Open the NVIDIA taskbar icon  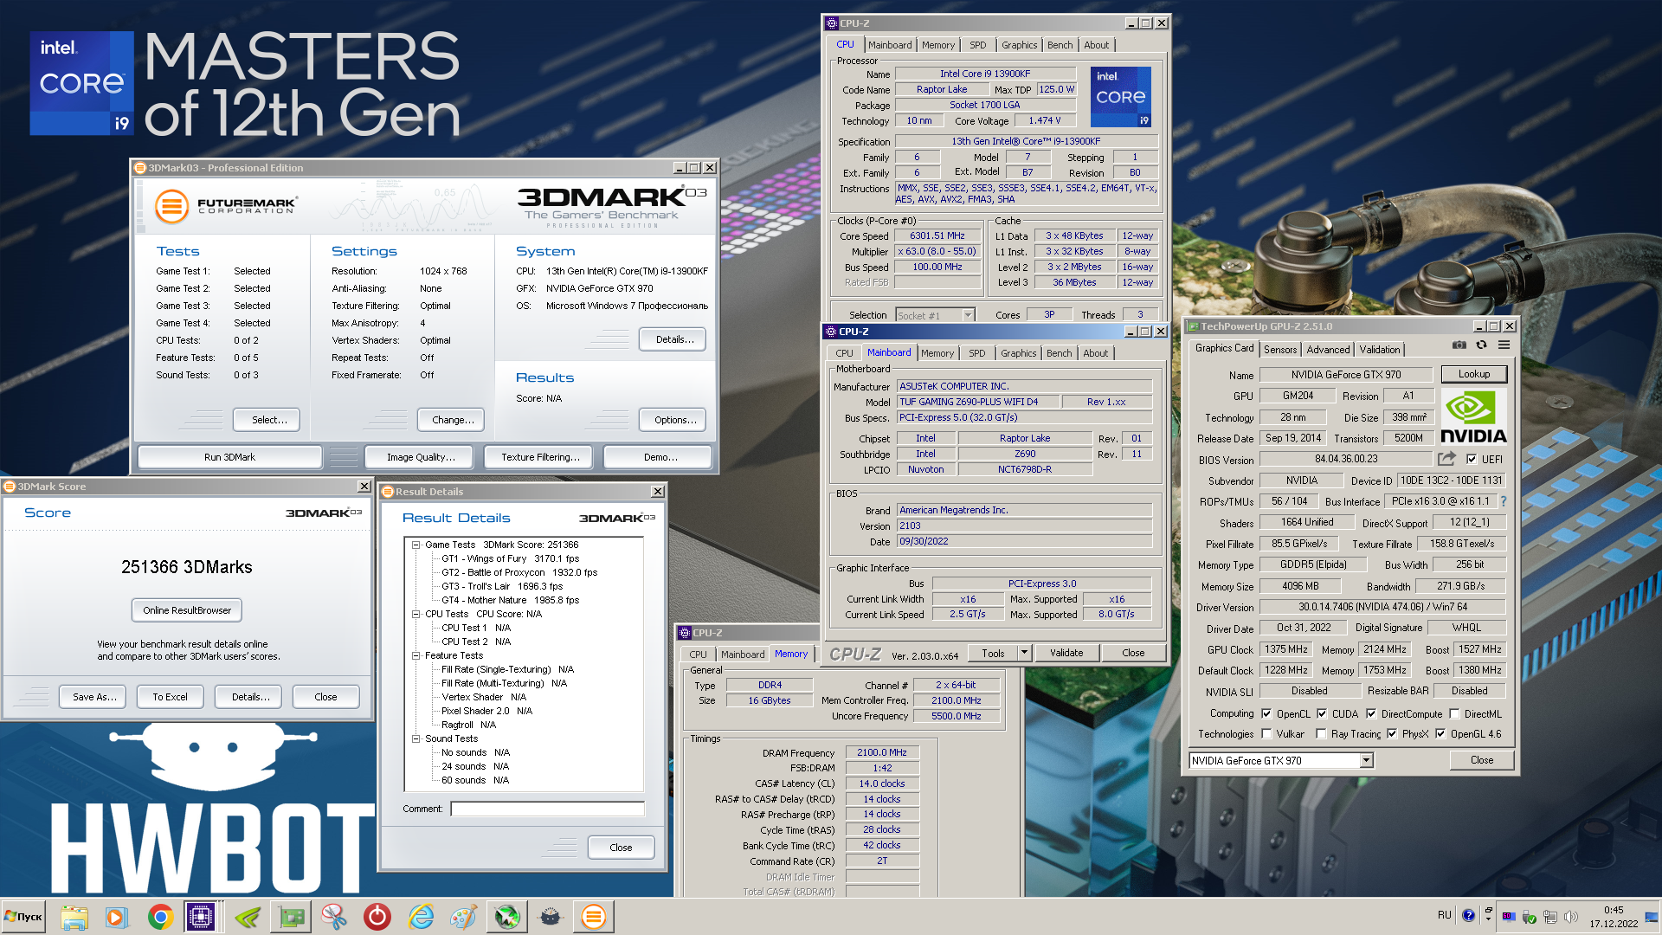pos(248,917)
